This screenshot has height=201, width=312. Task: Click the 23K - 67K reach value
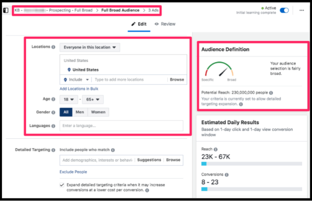point(216,157)
